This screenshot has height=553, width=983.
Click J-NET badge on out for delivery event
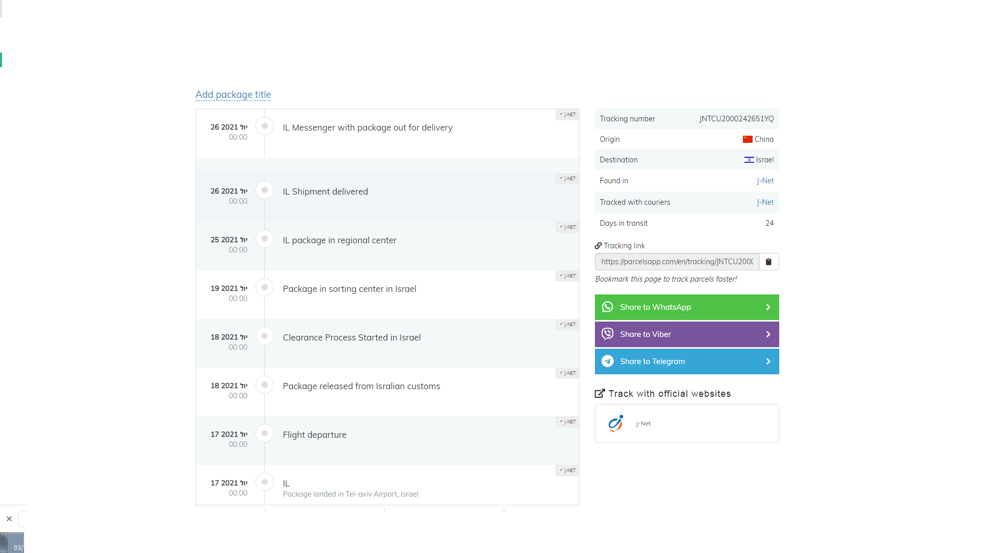(x=567, y=115)
